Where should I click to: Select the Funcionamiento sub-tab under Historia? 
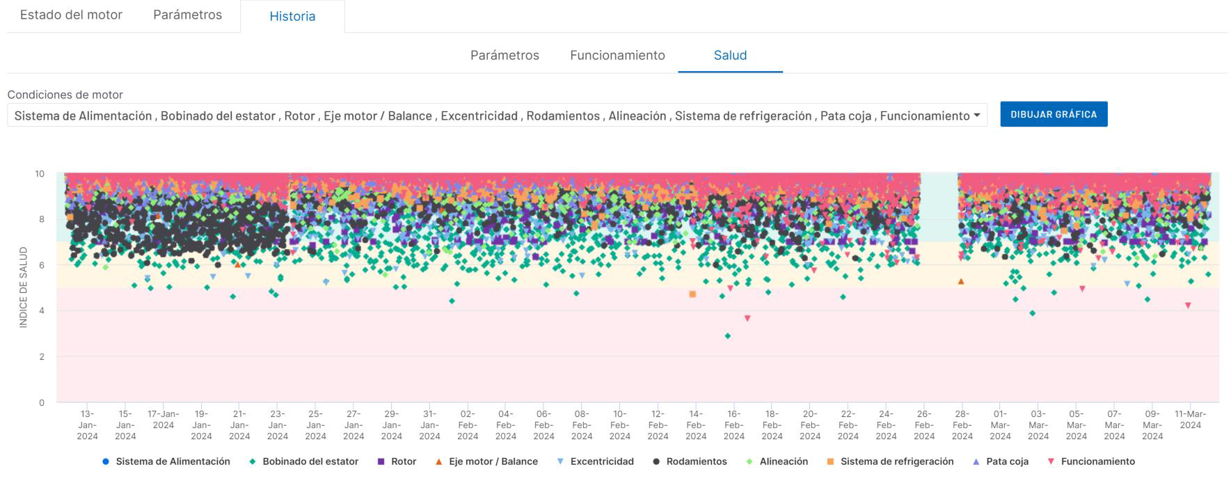617,55
